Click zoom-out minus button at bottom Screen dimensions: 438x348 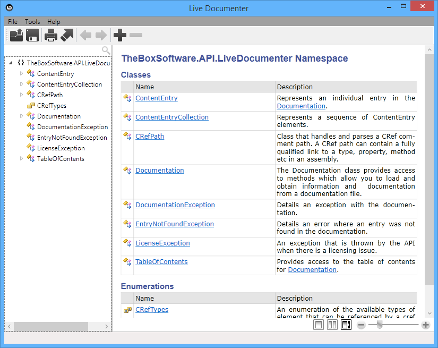[361, 325]
